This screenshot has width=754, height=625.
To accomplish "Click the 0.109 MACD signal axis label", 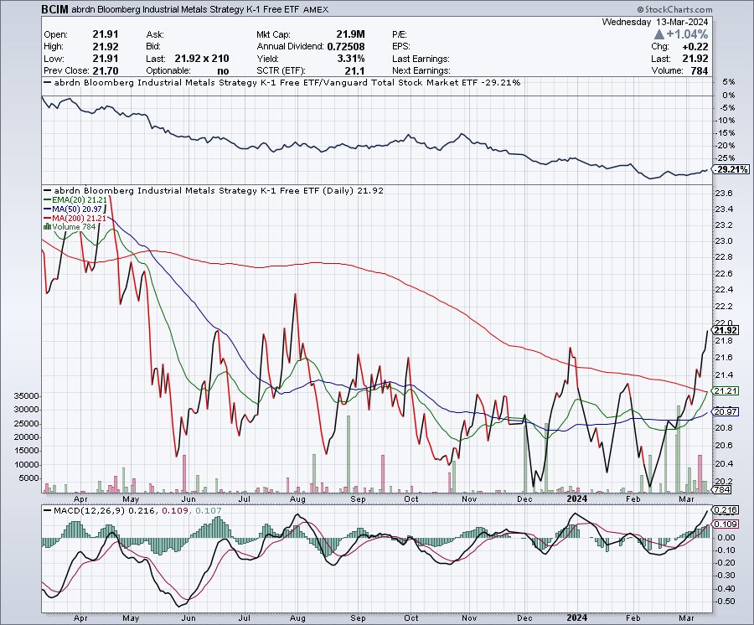I will [x=726, y=524].
